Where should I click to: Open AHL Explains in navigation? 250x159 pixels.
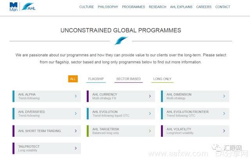click(x=181, y=7)
